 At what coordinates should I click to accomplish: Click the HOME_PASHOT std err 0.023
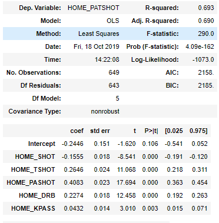(x=102, y=182)
